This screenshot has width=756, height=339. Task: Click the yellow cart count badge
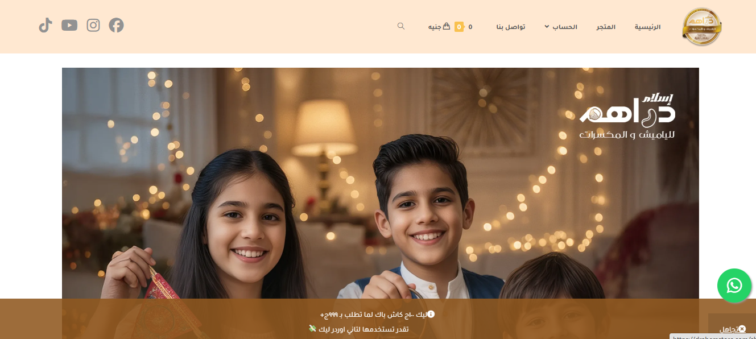coord(459,27)
